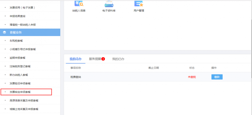This screenshot has height=115, width=252.
Task: Click the 事项名称 column header
Action: pos(76,68)
